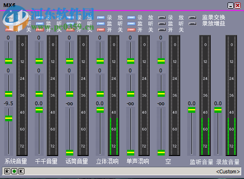Click 系统音量 fader handle showing -9.5
The image size is (244, 179).
coord(8,118)
